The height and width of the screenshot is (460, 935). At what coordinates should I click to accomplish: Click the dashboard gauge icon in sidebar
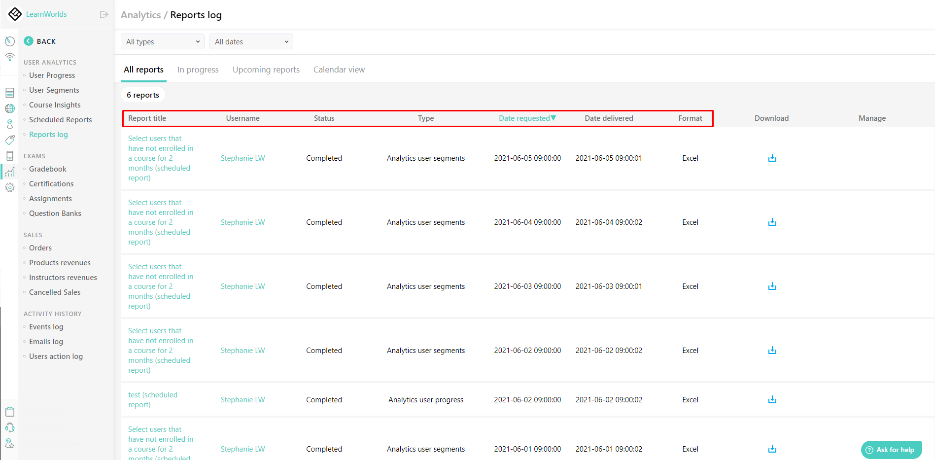pos(9,41)
